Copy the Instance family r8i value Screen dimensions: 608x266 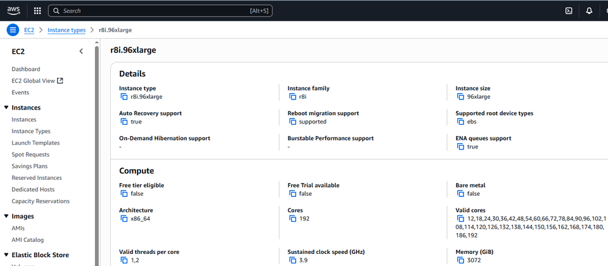pyautogui.click(x=293, y=97)
